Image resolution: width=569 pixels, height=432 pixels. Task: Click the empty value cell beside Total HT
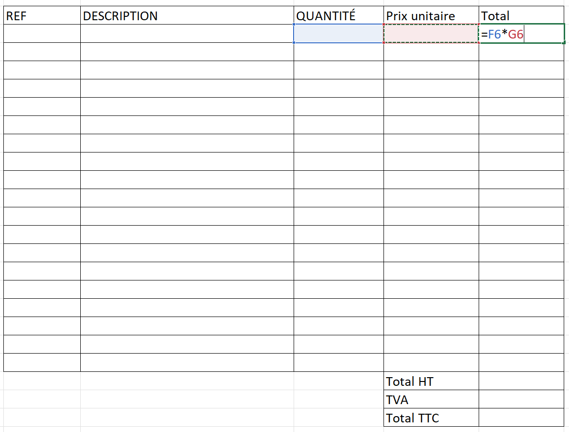pyautogui.click(x=521, y=381)
